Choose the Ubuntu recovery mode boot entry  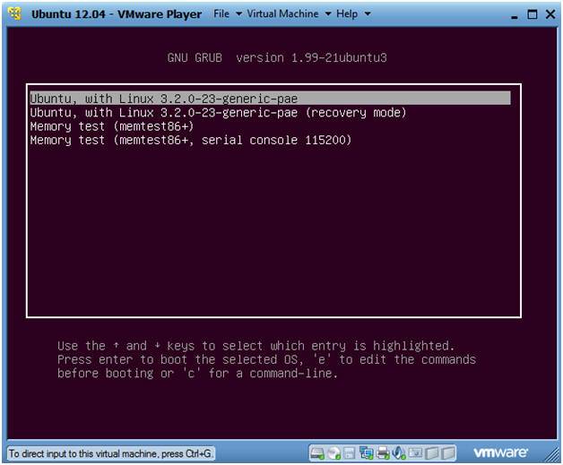218,112
